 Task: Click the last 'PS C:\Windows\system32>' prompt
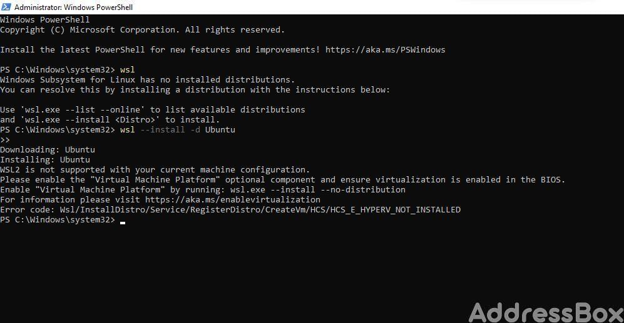58,219
